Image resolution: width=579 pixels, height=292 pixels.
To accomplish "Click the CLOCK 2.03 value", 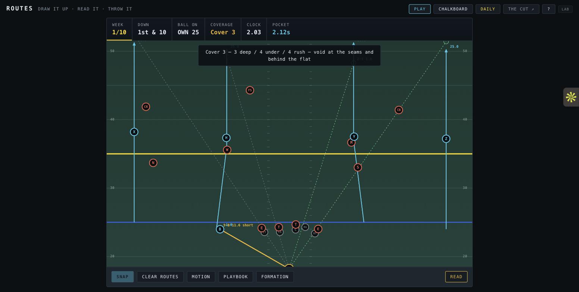I will coord(254,32).
